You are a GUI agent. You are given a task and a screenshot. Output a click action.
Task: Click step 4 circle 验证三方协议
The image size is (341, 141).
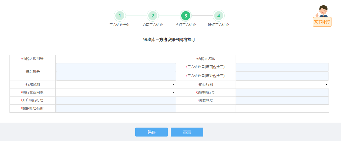218,16
